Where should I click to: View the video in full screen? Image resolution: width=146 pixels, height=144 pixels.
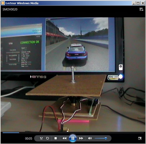[x=140, y=138]
